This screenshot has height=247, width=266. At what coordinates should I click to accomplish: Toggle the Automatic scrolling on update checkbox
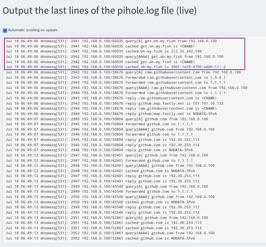click(5, 30)
